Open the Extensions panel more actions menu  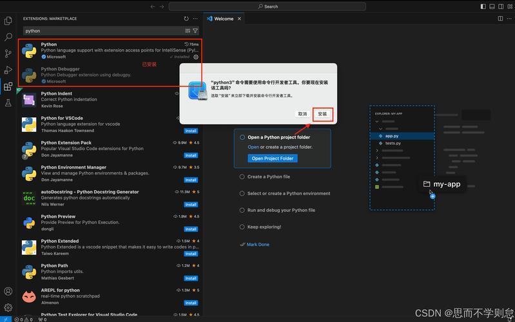(195, 19)
